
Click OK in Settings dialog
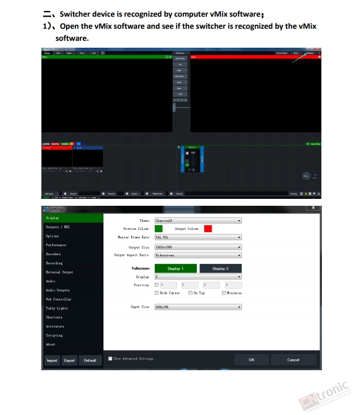252,360
